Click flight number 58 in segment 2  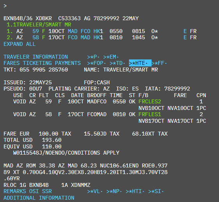pyautogui.click(x=35, y=37)
